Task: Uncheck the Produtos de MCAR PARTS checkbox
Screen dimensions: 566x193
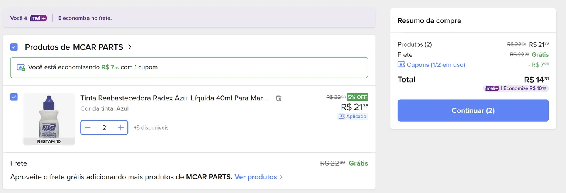Action: [14, 47]
